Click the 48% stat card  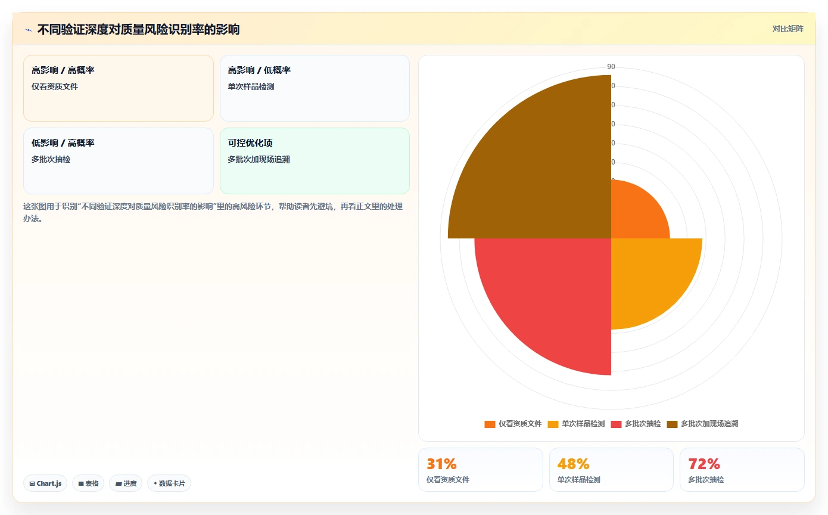click(x=611, y=470)
